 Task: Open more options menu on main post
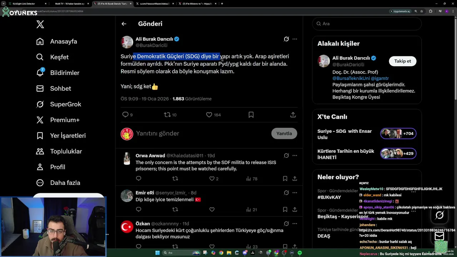(x=295, y=39)
